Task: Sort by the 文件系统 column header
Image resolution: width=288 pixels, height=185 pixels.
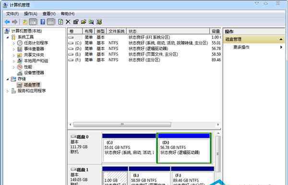Action: click(x=117, y=31)
